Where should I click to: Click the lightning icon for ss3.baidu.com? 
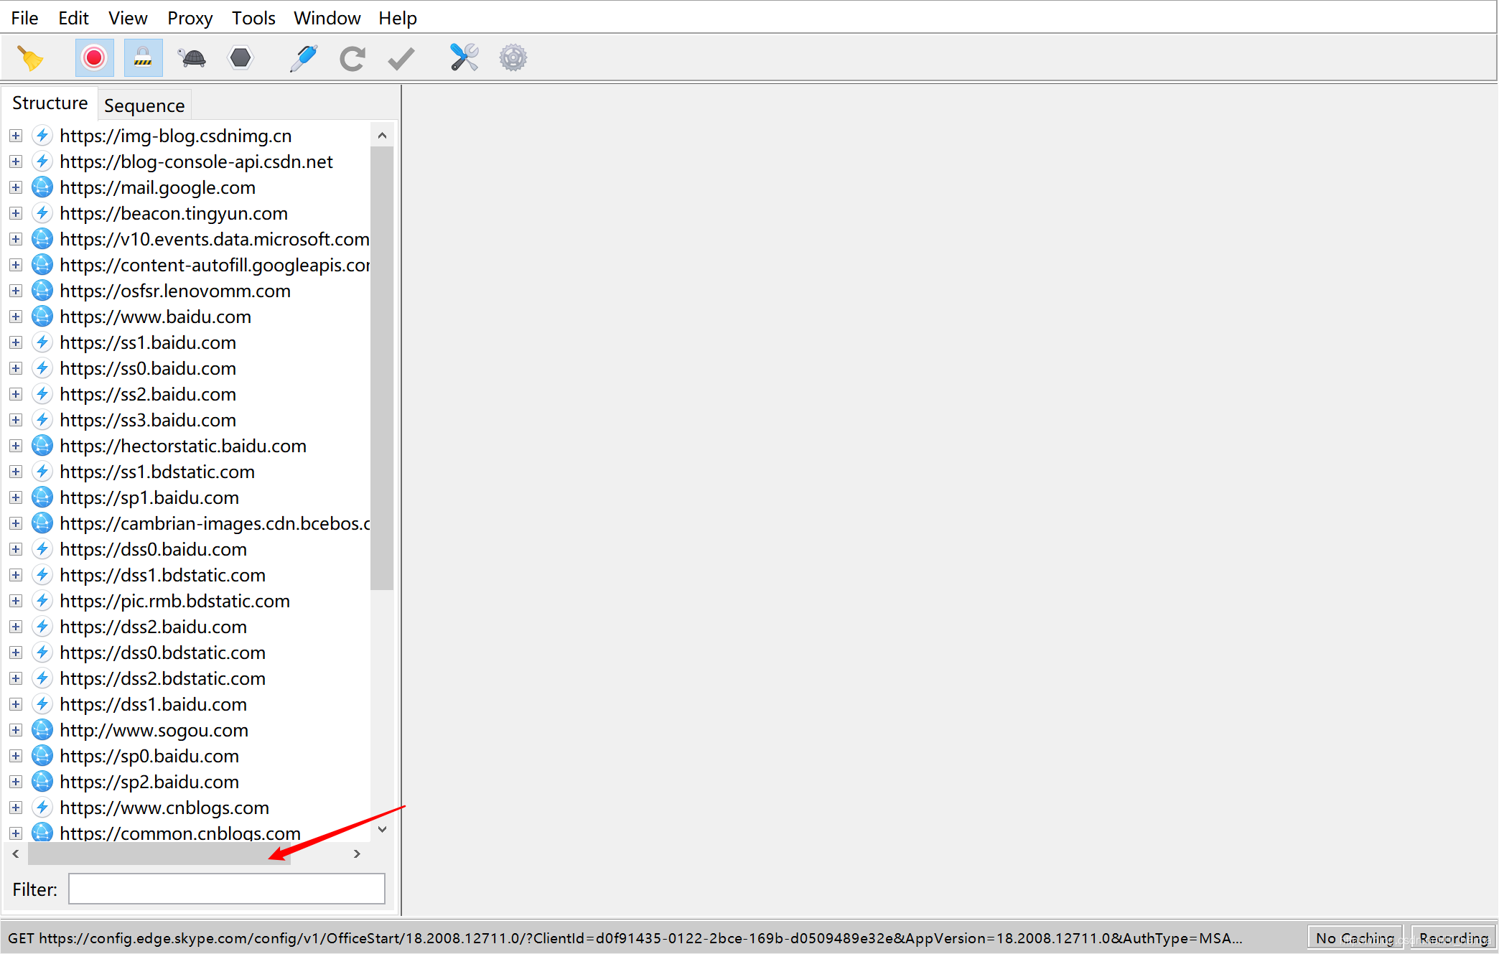point(42,420)
